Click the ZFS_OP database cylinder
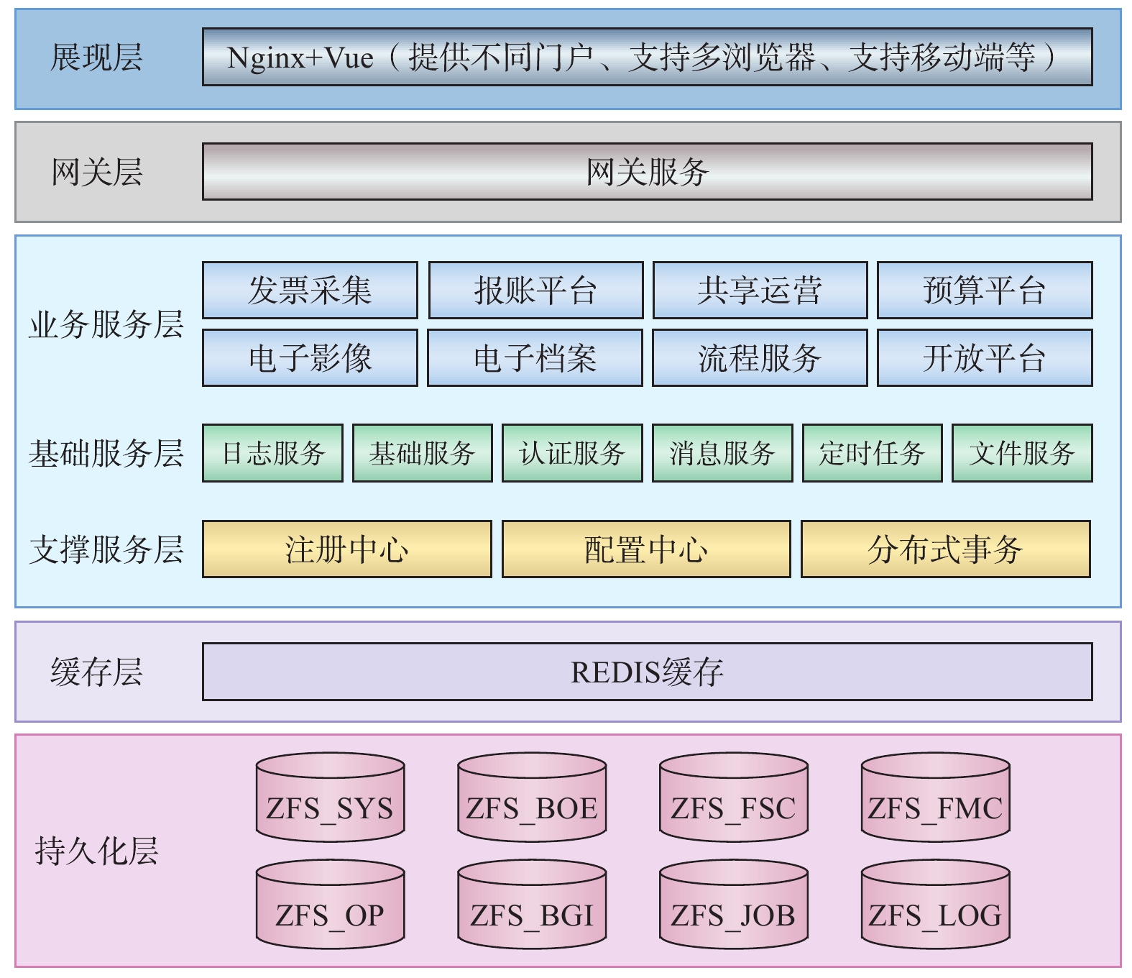The image size is (1132, 978). (x=330, y=905)
